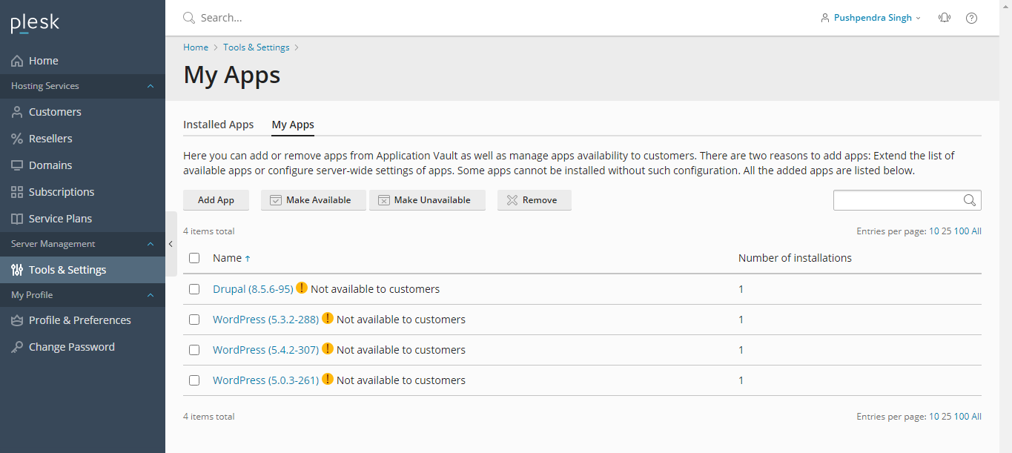Open the help question mark icon
The image size is (1012, 453).
971,18
